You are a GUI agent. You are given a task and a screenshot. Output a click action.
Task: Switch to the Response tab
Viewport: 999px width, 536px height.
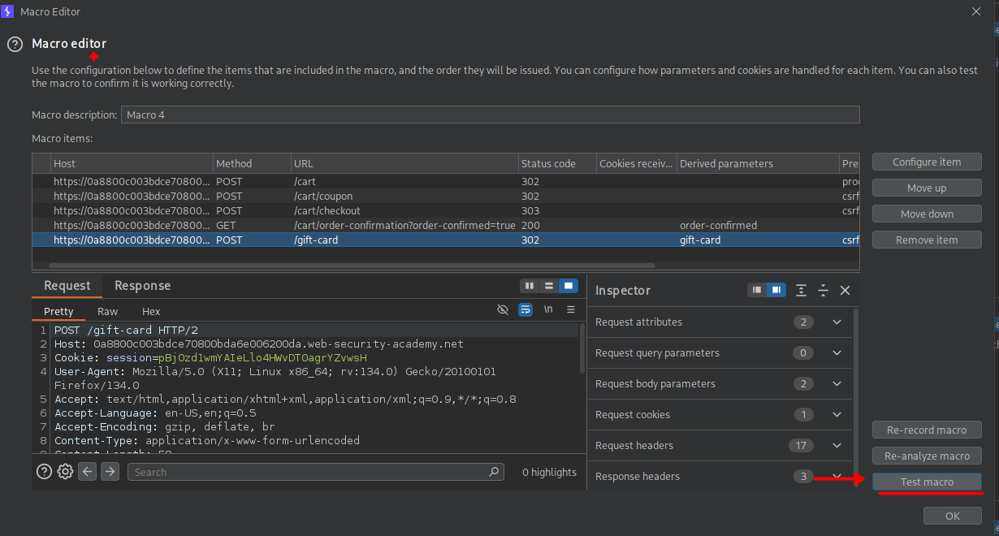tap(142, 286)
